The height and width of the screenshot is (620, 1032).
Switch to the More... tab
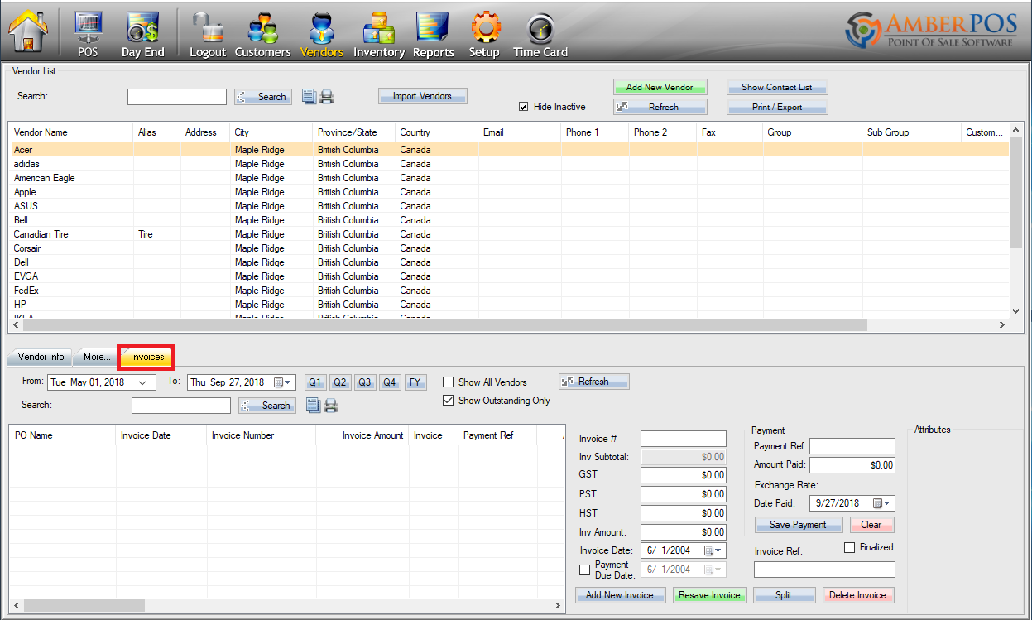tap(95, 357)
